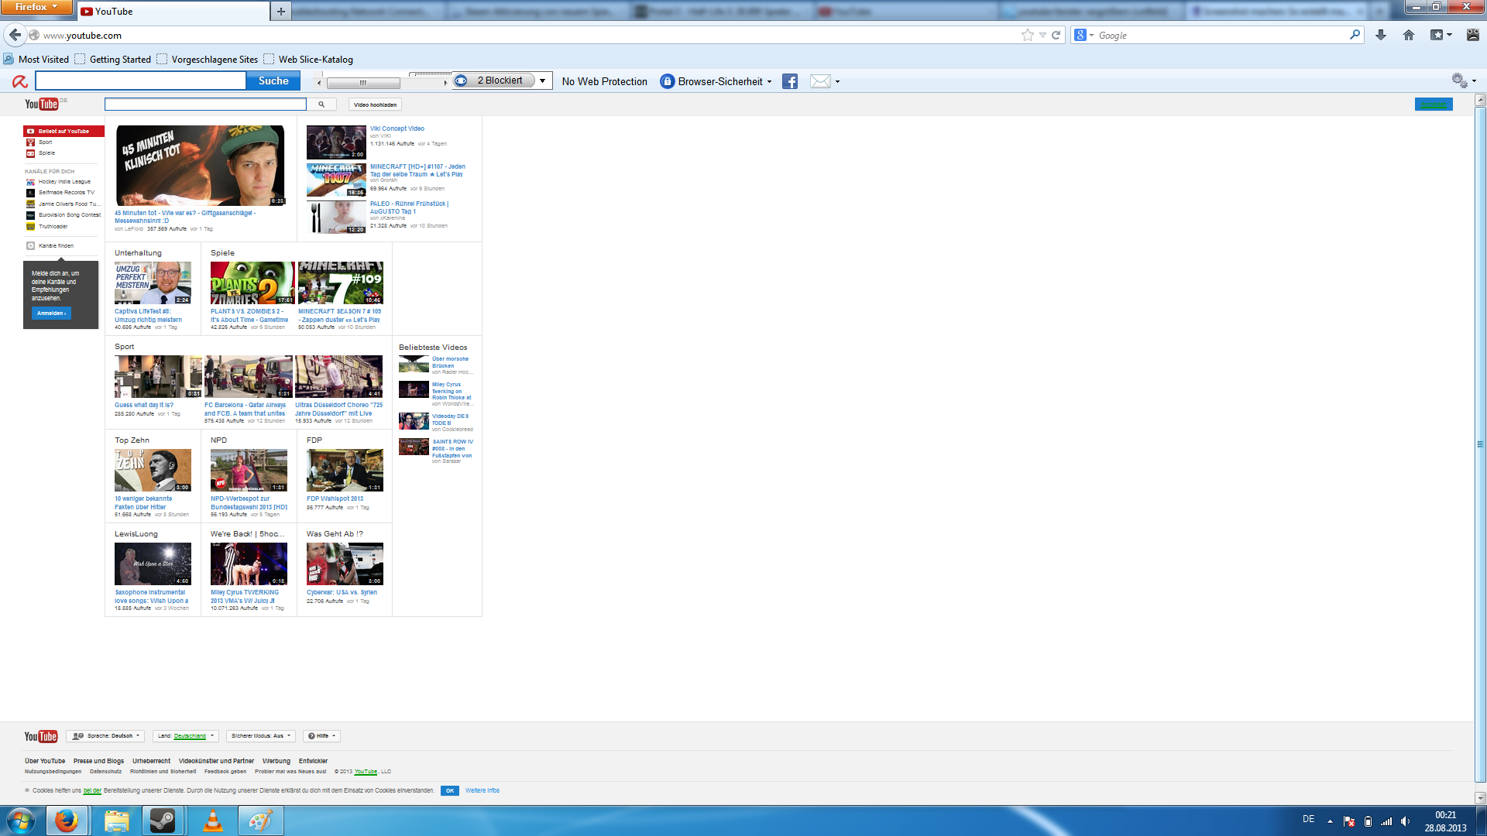Expand the Browser-Sicherheit dropdown
Screen dimensions: 1487x836
pos(769,81)
